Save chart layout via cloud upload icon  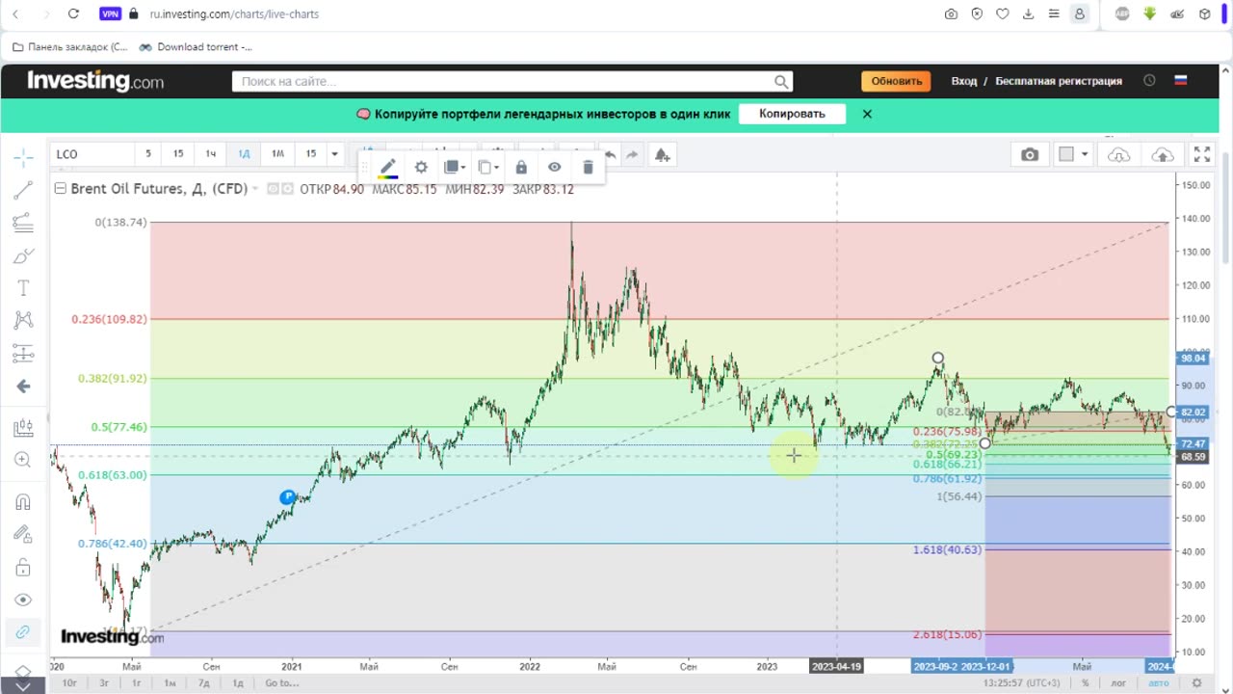1163,154
